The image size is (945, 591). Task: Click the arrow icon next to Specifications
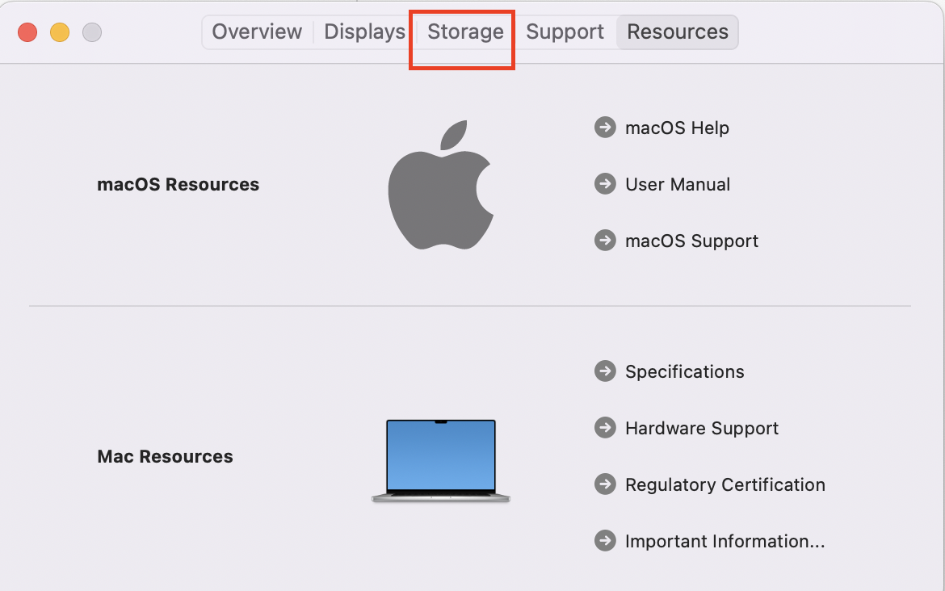(x=605, y=371)
